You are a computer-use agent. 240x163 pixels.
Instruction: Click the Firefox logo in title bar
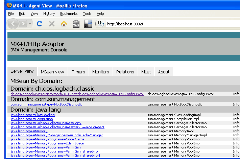[9, 5]
